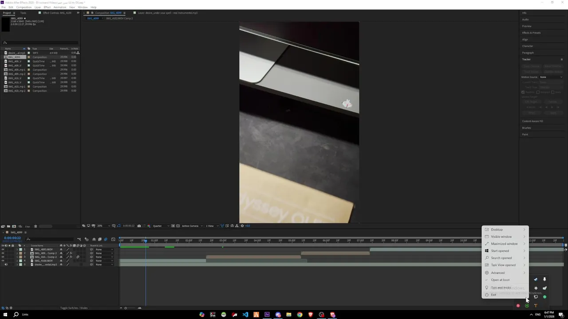Toggle audio for desire mp3 layer

[6, 265]
